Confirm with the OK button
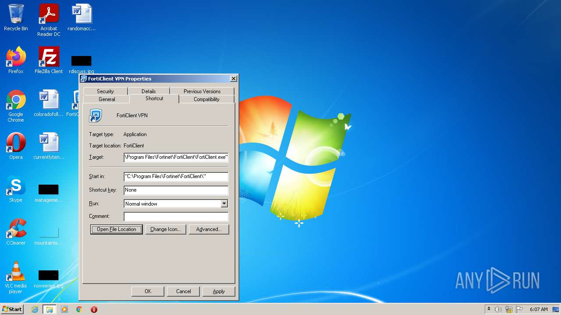This screenshot has width=561, height=315. (x=148, y=291)
